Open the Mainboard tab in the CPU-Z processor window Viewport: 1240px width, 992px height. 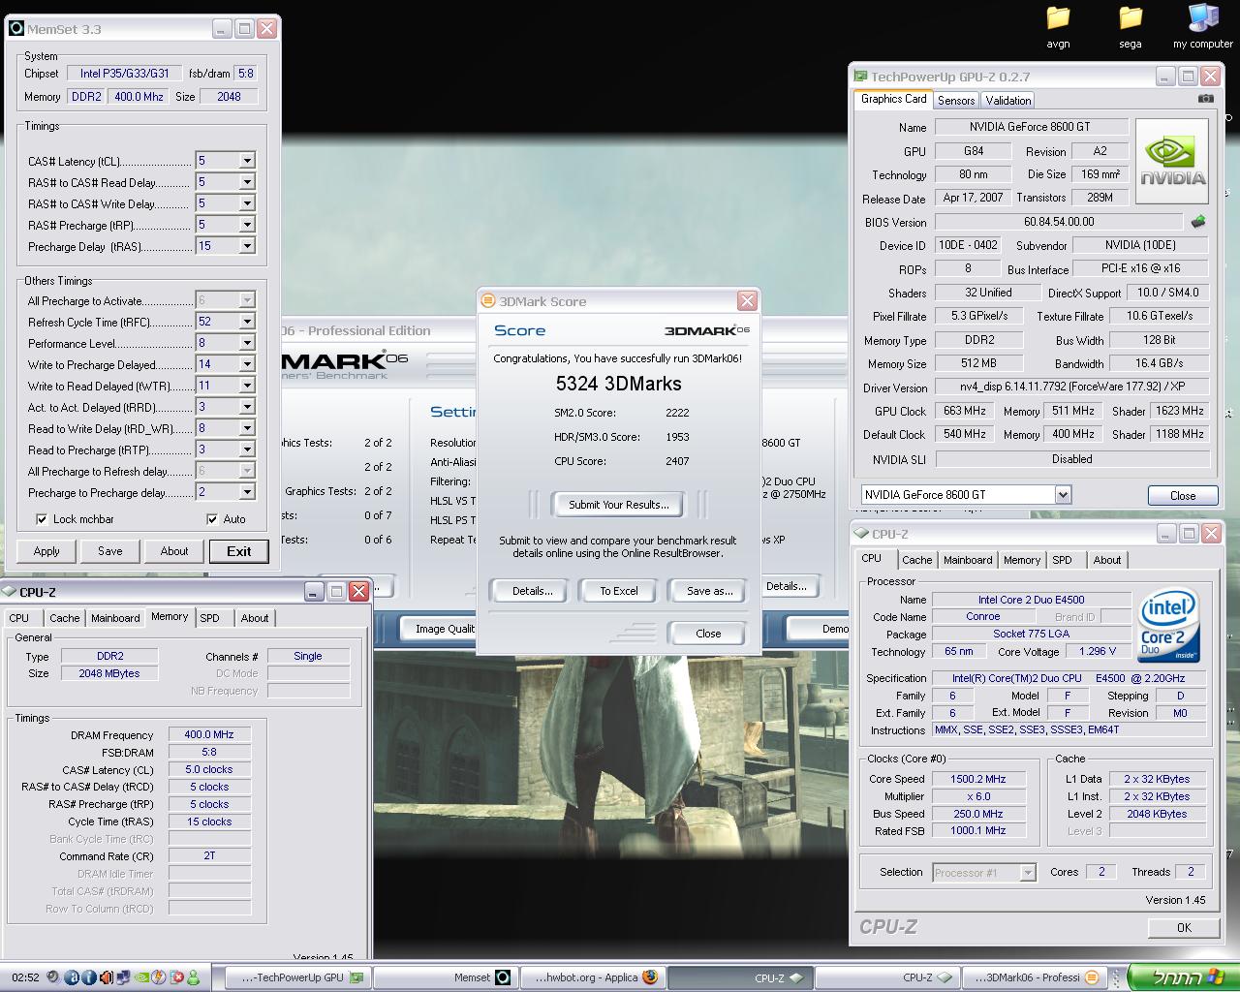[968, 560]
